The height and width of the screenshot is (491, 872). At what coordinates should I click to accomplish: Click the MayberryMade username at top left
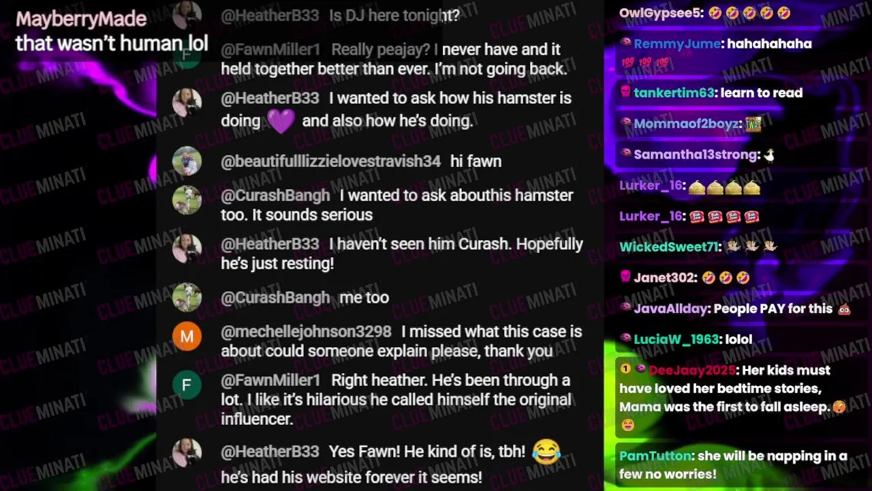81,18
